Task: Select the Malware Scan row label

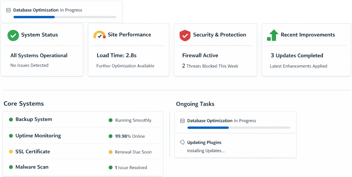Action: point(32,167)
